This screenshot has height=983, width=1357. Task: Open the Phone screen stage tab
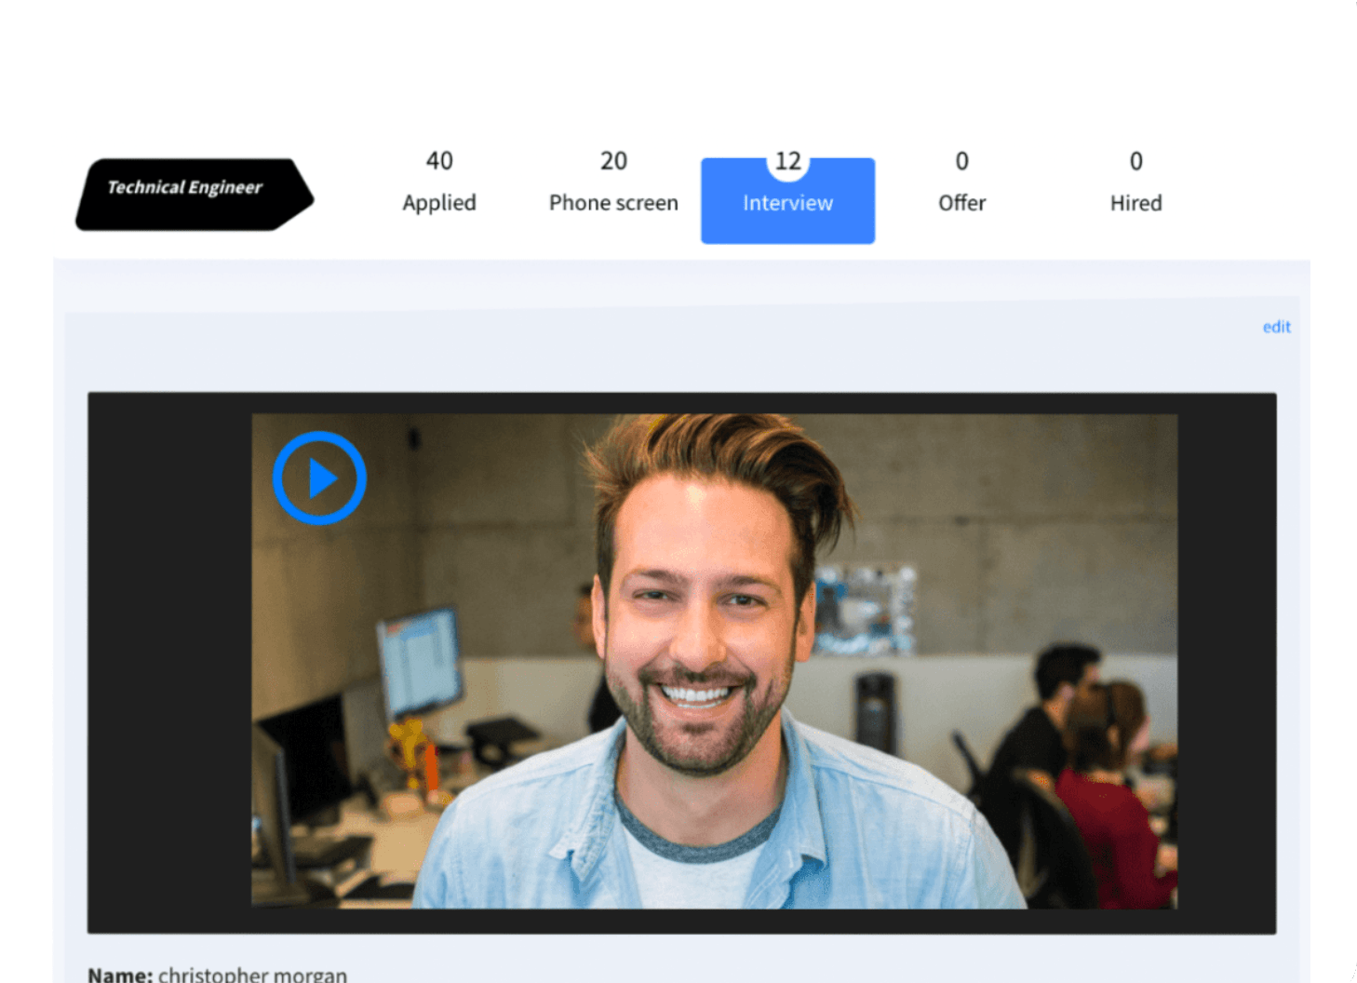tap(613, 203)
